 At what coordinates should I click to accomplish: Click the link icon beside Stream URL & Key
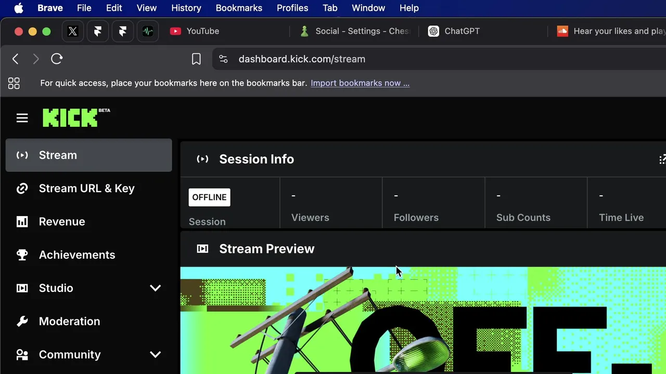22,188
